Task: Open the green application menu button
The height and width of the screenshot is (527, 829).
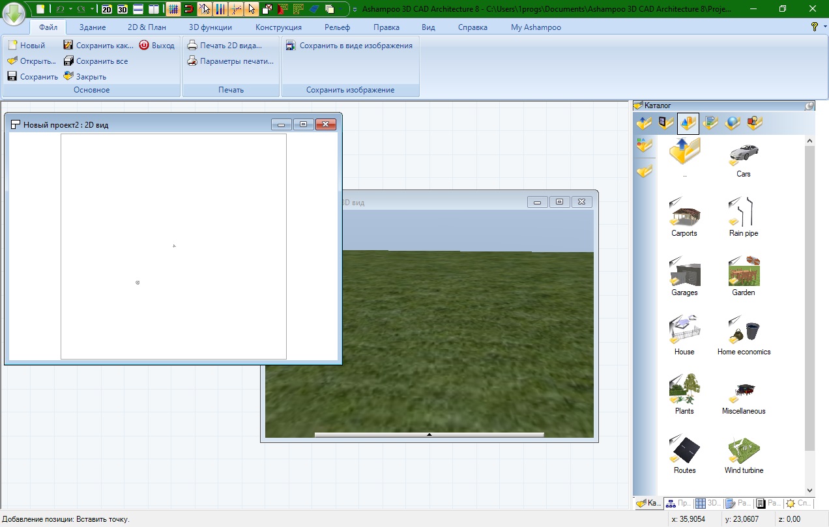Action: tap(14, 12)
